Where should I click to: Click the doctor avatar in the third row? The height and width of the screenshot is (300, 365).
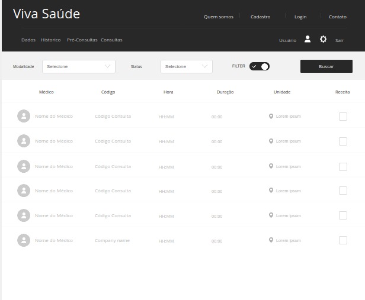24,166
